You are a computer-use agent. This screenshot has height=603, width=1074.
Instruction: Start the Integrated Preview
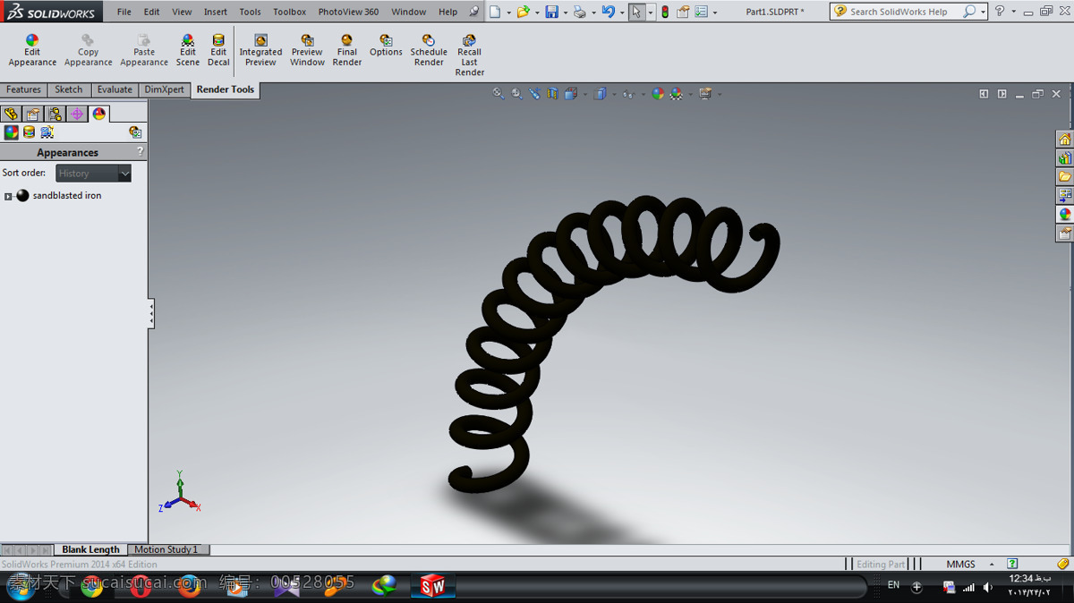[260, 51]
